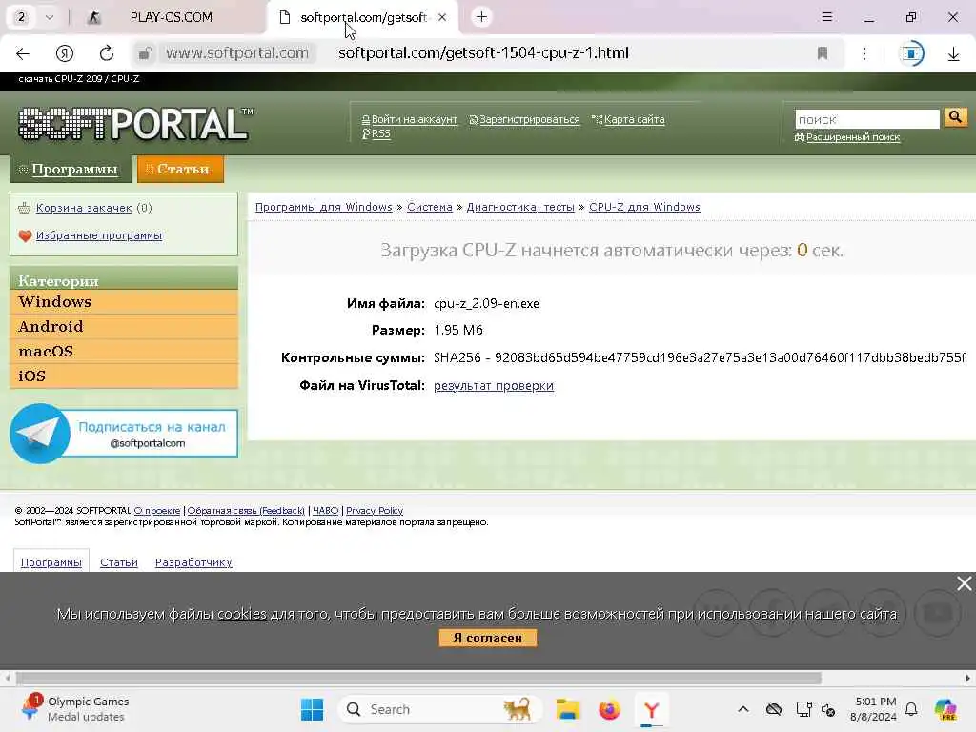Select the footer Программы tab
This screenshot has width=976, height=732.
[51, 562]
